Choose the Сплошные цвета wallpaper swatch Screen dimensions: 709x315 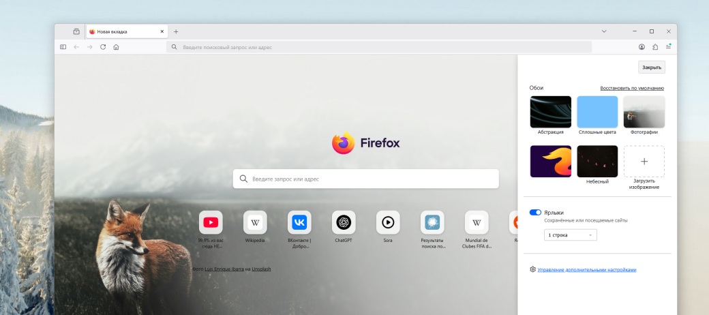[x=597, y=112]
